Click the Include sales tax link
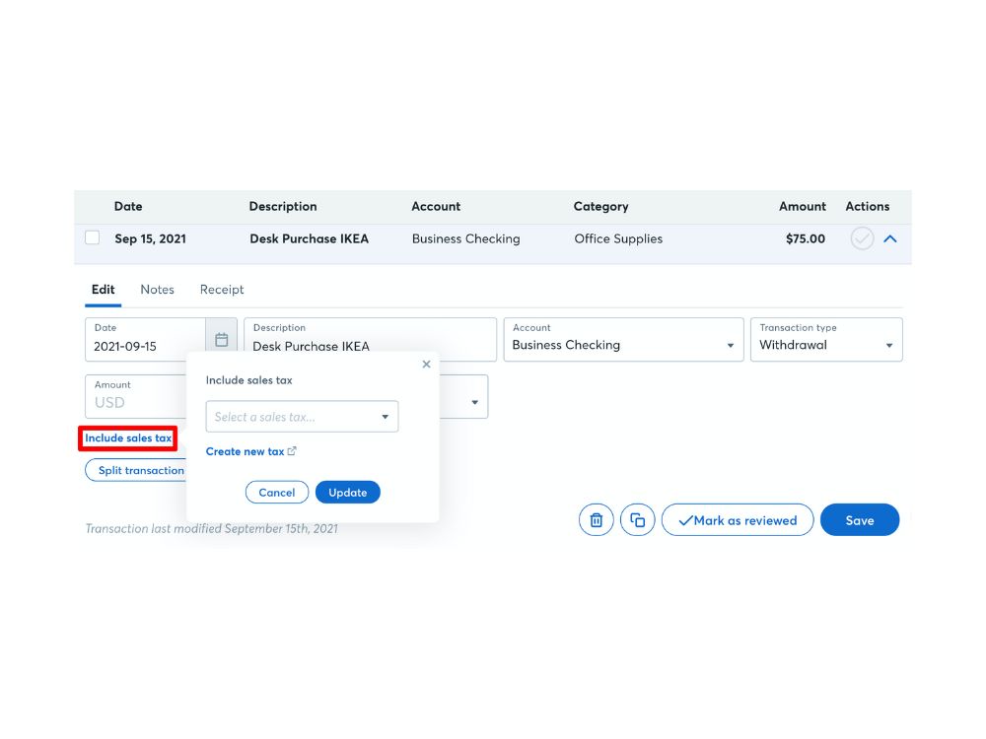Viewport: 986px width, 739px height. (x=128, y=438)
